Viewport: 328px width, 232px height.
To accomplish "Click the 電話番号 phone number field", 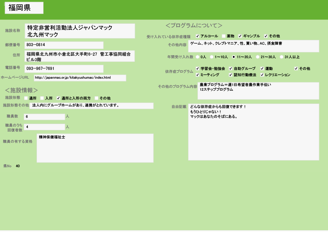I will point(64,69).
